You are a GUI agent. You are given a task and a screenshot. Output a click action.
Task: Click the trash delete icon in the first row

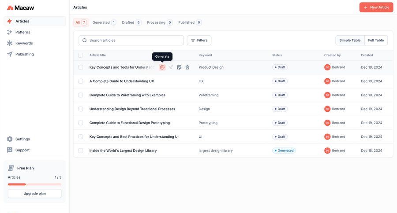coord(187,67)
